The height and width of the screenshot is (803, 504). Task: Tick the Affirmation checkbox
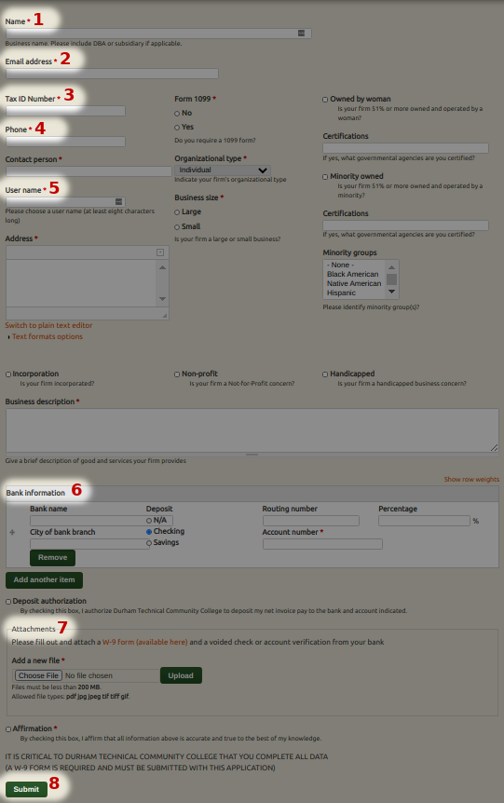(8, 728)
